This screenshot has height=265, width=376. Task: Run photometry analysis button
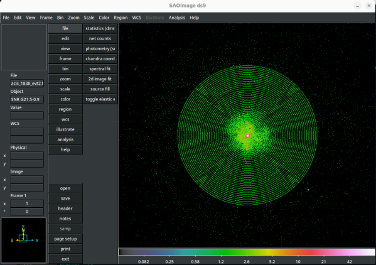[100, 49]
